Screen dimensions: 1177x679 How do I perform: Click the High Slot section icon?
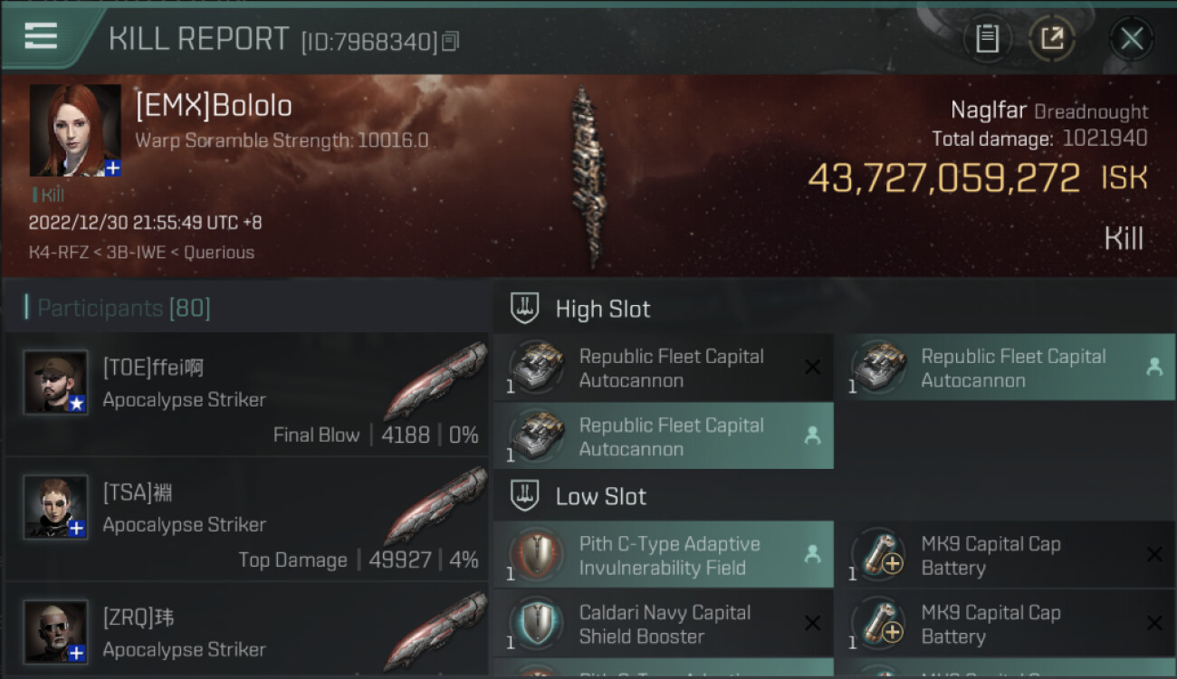[x=526, y=309]
